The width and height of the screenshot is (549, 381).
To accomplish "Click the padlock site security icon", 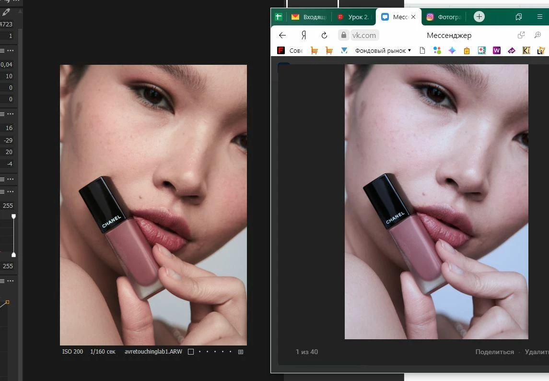I will [x=344, y=35].
